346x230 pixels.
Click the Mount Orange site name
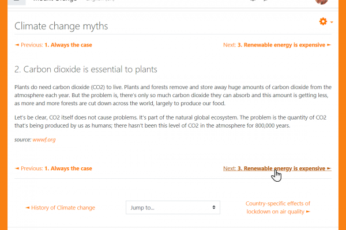point(55,1)
